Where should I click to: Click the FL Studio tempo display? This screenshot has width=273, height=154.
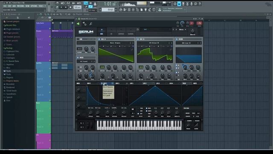coord(77,7)
